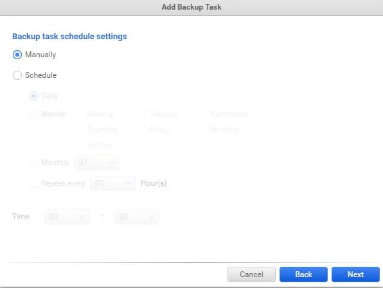Open the Monthly day dropdown
The height and width of the screenshot is (288, 383).
97,163
